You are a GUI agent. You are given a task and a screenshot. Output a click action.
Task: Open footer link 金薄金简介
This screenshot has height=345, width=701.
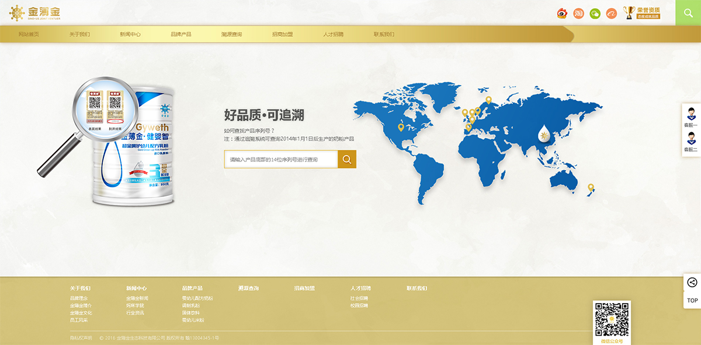tap(81, 305)
